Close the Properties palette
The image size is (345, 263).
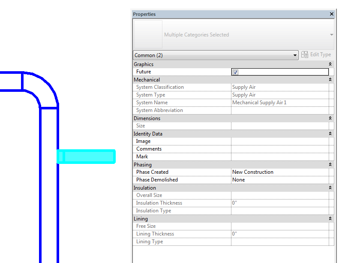click(331, 14)
